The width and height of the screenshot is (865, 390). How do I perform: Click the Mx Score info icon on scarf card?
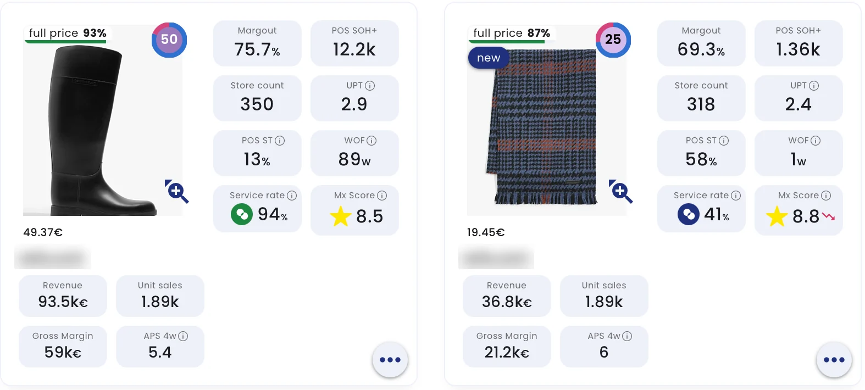(826, 196)
